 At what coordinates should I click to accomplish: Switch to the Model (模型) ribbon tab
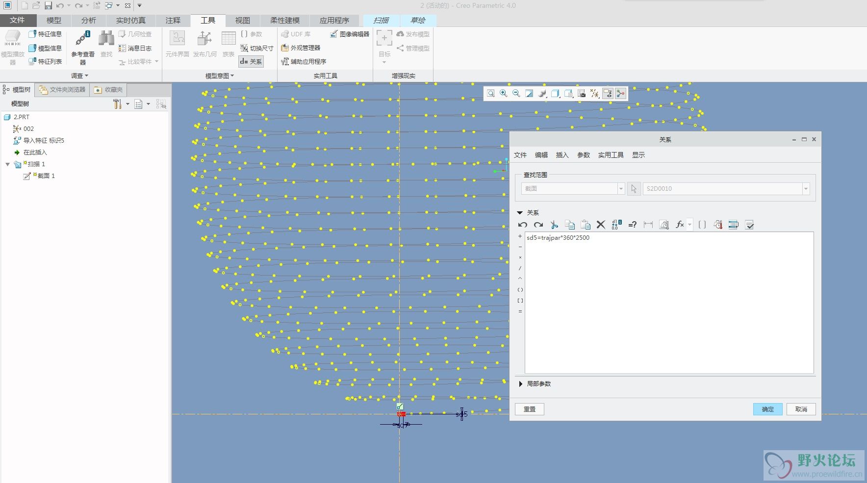(54, 20)
